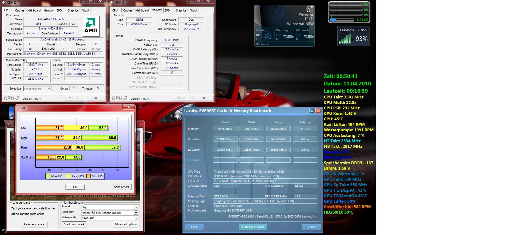Open the Caches tab in the CPU-Z processor window
Image resolution: width=524 pixels, height=235 pixels.
pos(20,10)
